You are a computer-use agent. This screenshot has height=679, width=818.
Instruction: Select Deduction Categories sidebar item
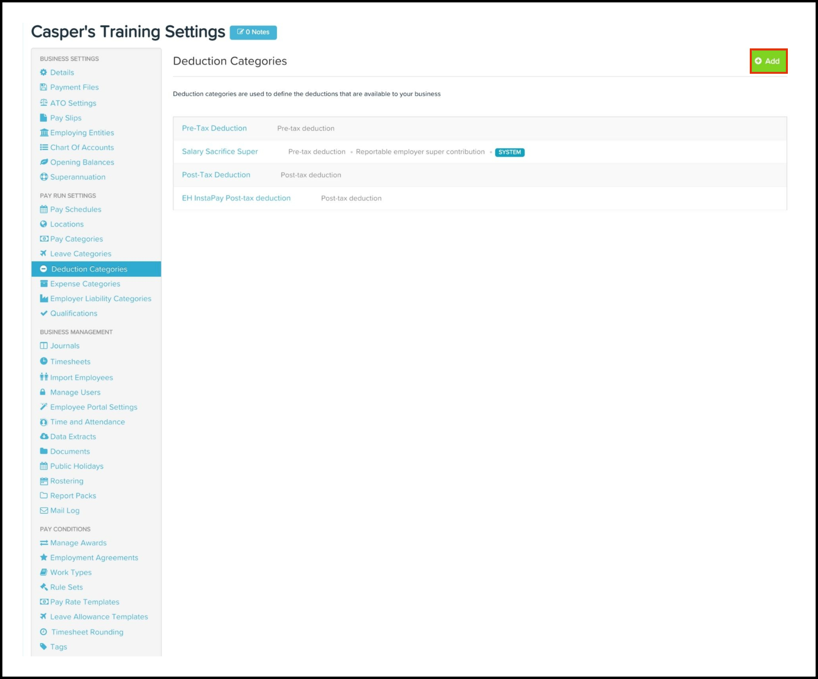[89, 269]
